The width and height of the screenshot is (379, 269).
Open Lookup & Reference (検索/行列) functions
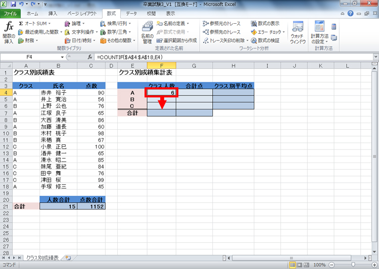pos(116,23)
